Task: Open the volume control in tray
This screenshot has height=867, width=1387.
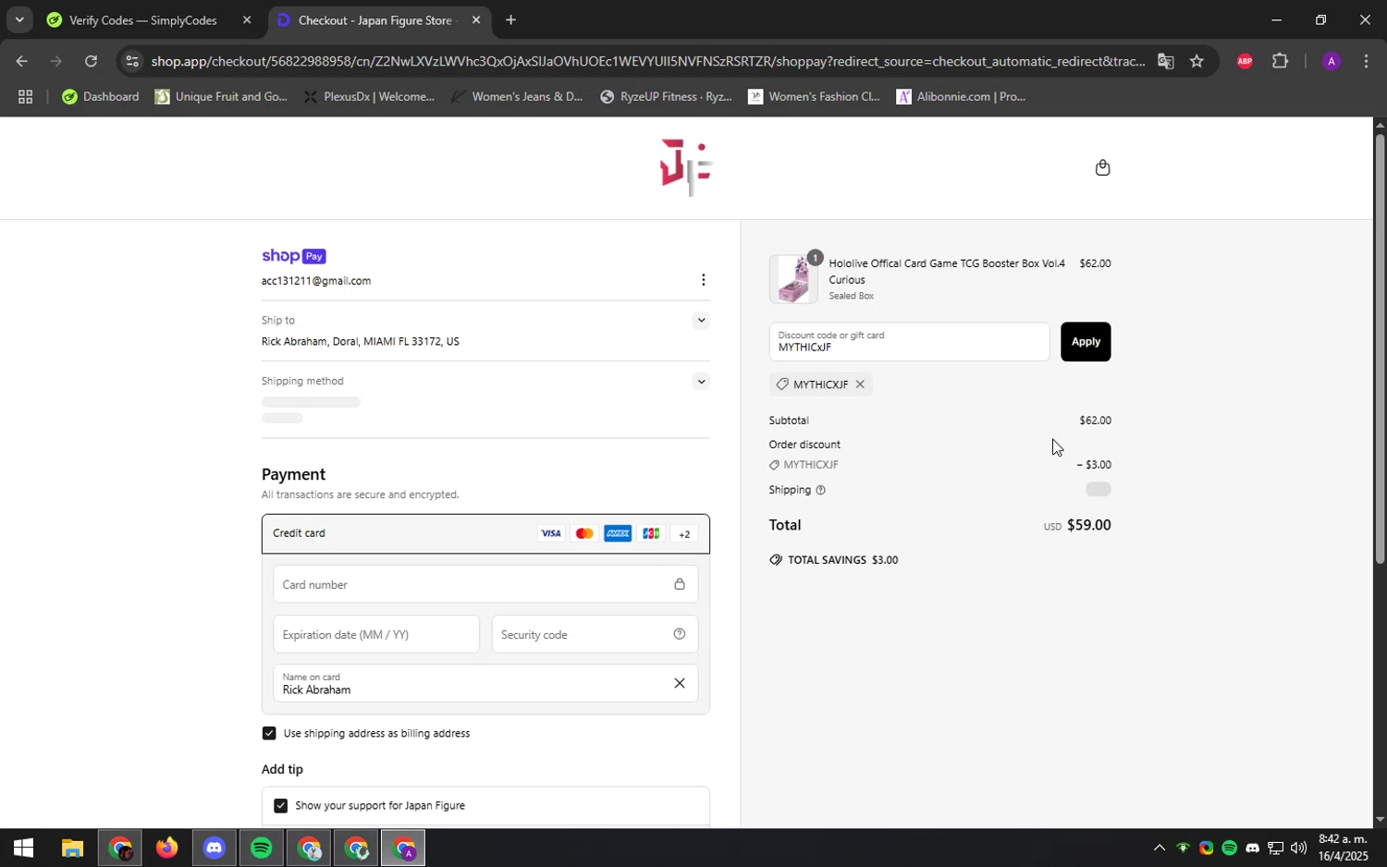Action: coord(1298,849)
